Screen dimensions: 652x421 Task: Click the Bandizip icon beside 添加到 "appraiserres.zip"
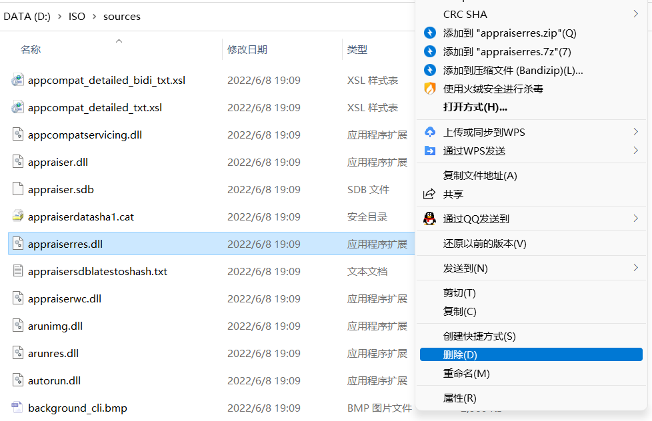tap(430, 33)
